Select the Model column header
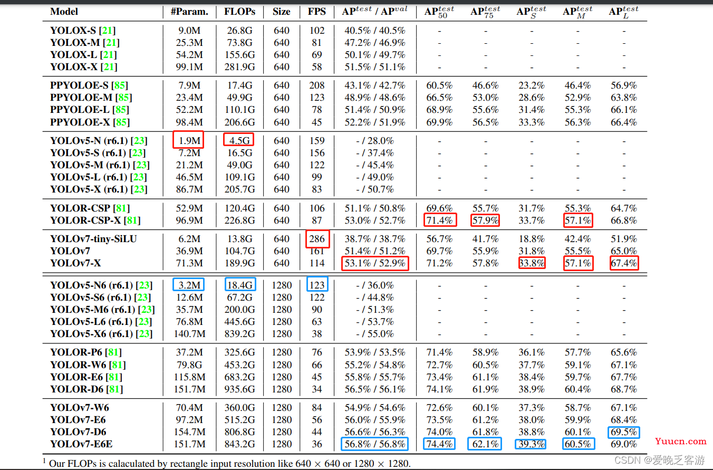This screenshot has height=470, width=713. click(63, 12)
